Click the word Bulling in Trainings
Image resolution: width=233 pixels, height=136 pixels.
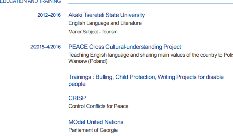point(104,77)
